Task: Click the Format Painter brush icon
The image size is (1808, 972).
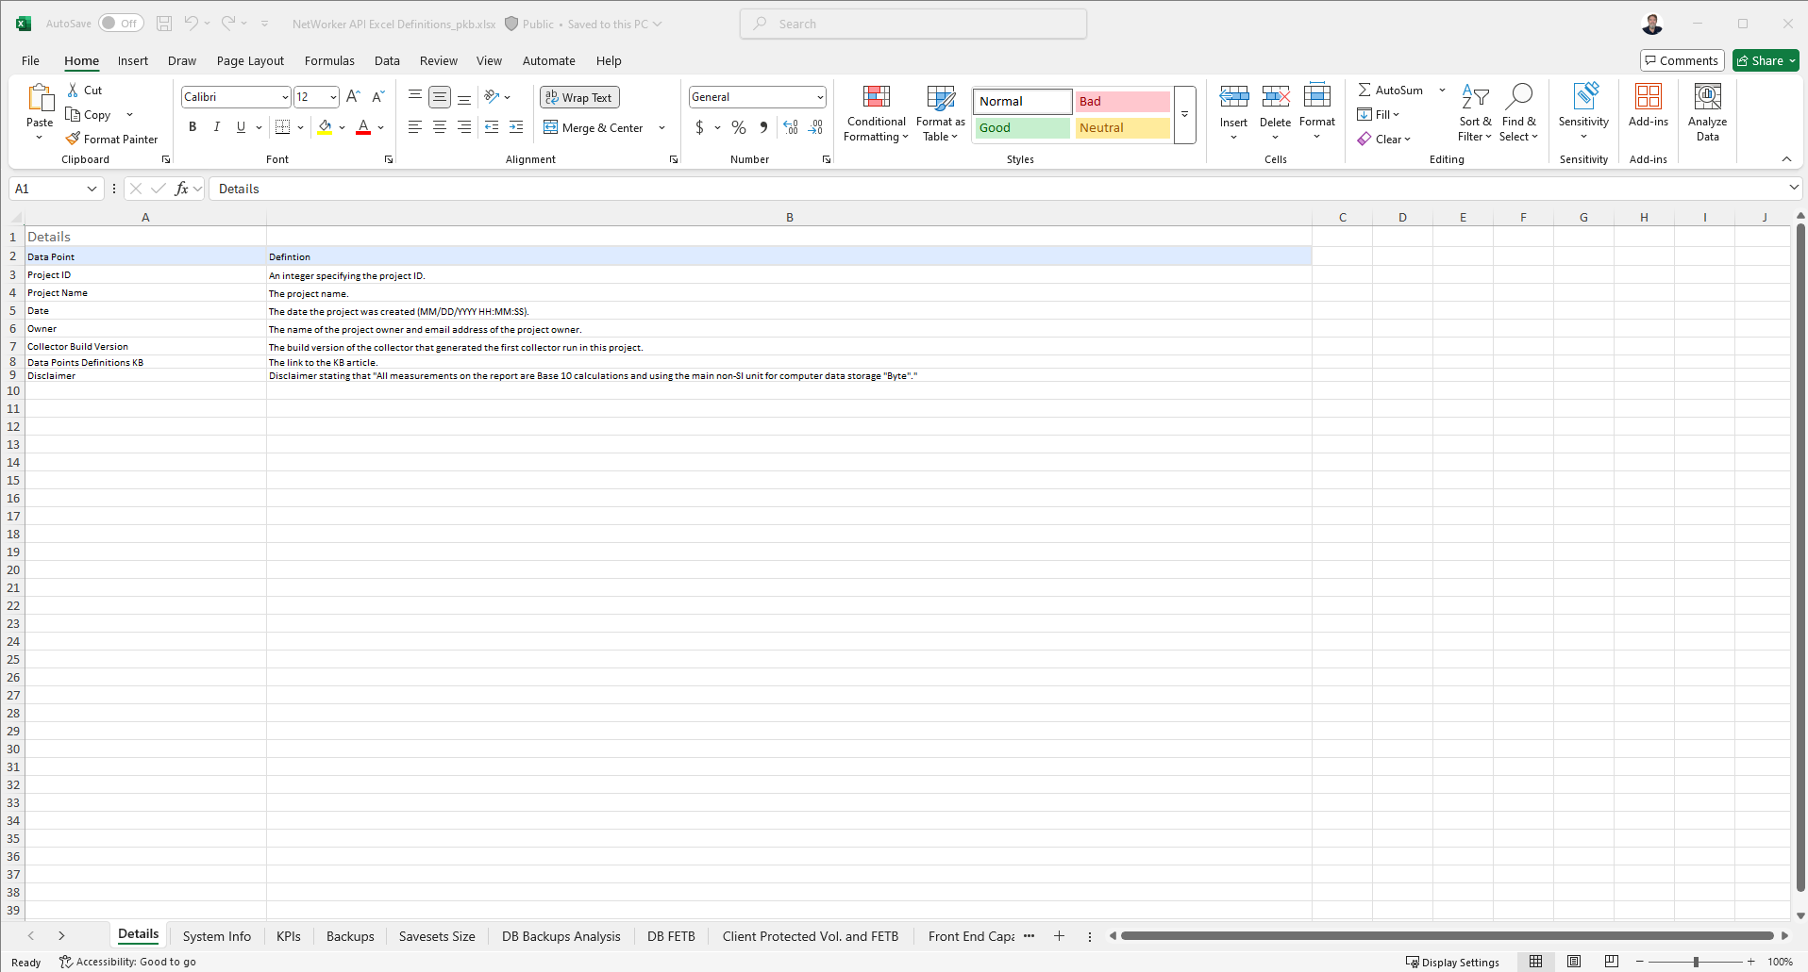Action: click(x=73, y=139)
